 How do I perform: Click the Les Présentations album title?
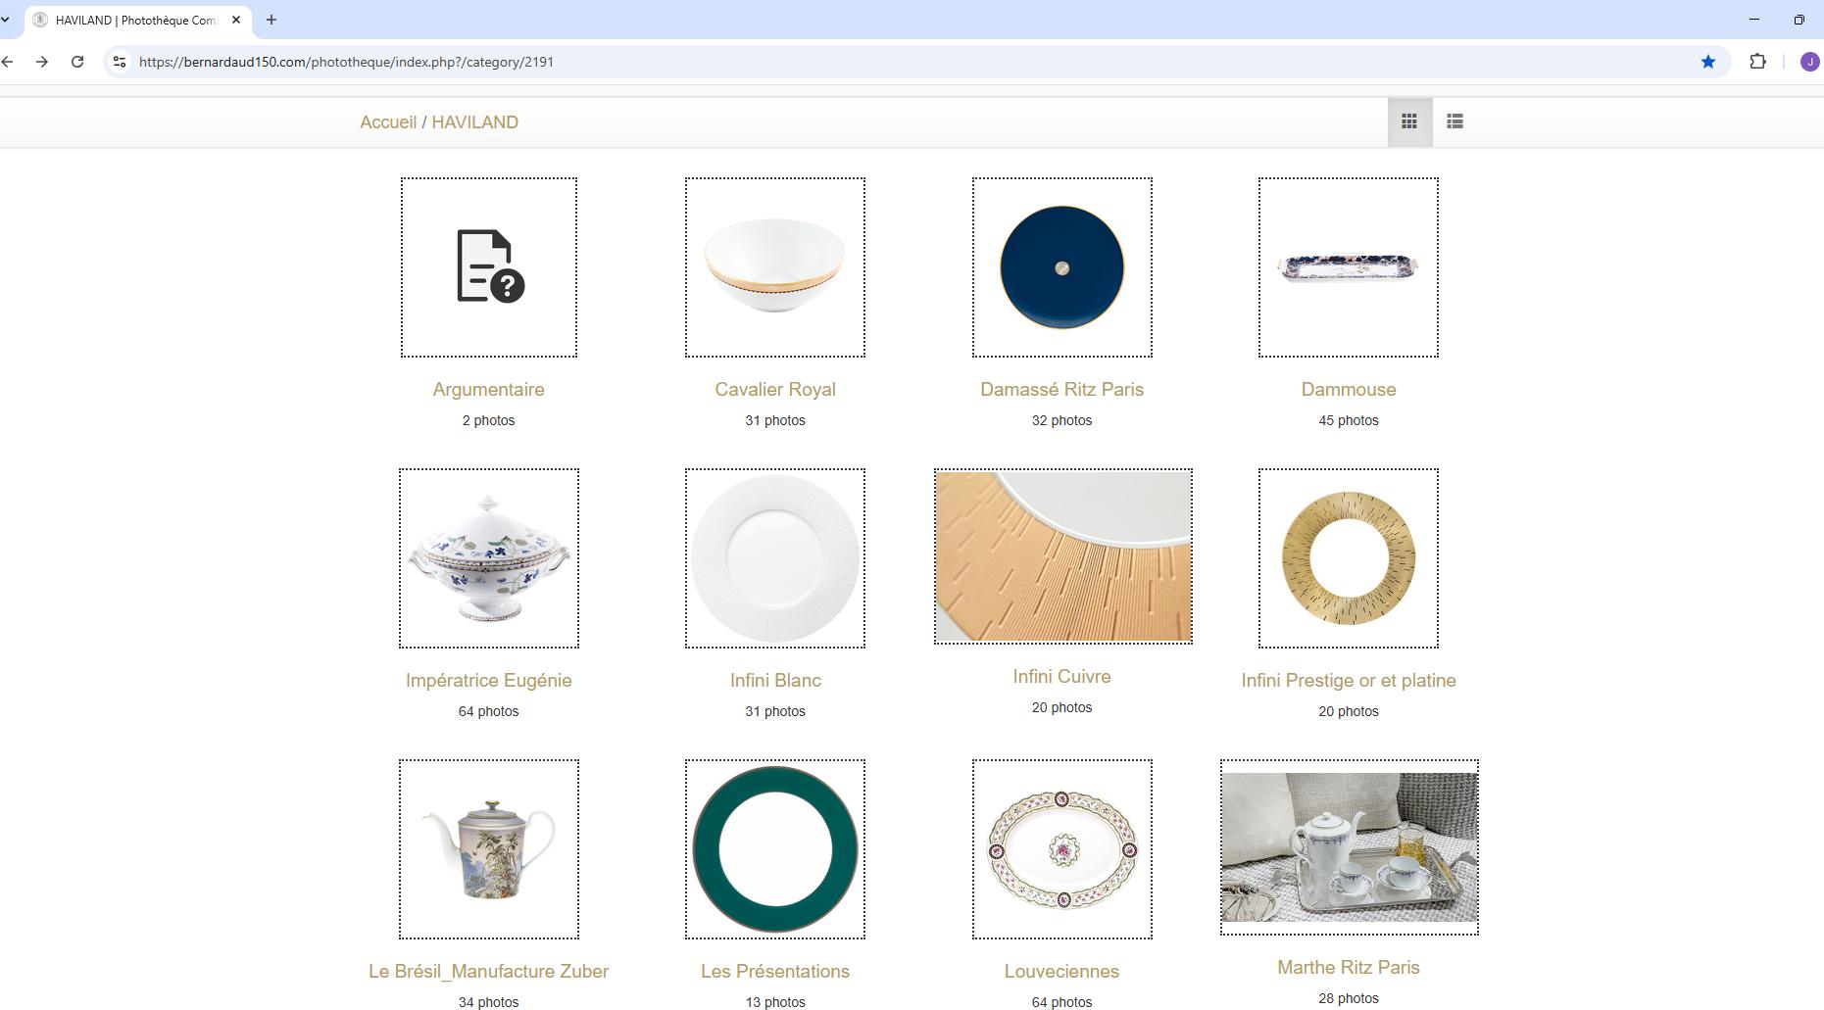click(775, 971)
